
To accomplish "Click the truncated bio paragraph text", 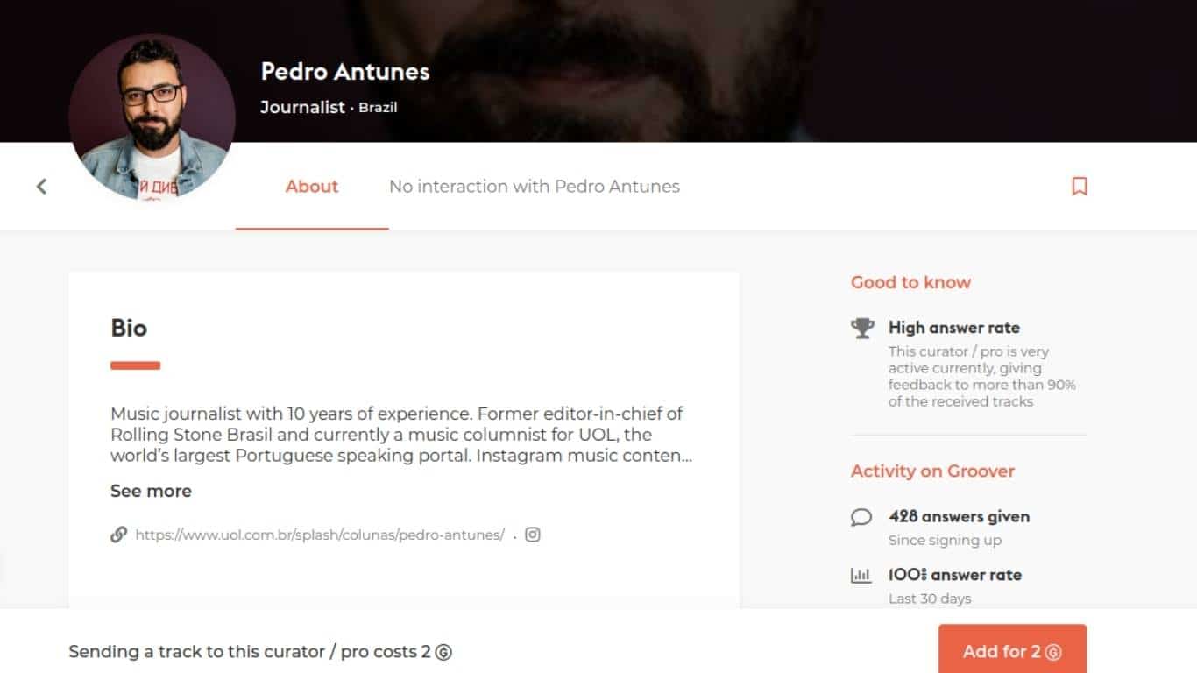I will (x=401, y=435).
